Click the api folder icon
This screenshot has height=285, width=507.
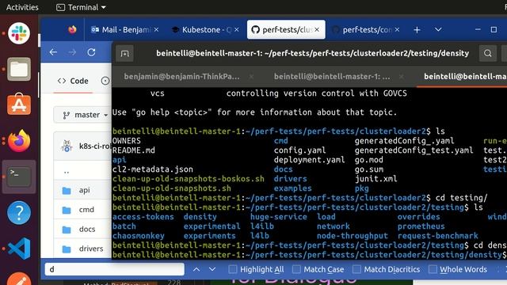pyautogui.click(x=67, y=191)
